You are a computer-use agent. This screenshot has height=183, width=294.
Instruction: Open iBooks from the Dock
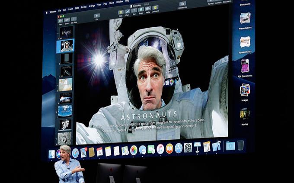(169, 148)
